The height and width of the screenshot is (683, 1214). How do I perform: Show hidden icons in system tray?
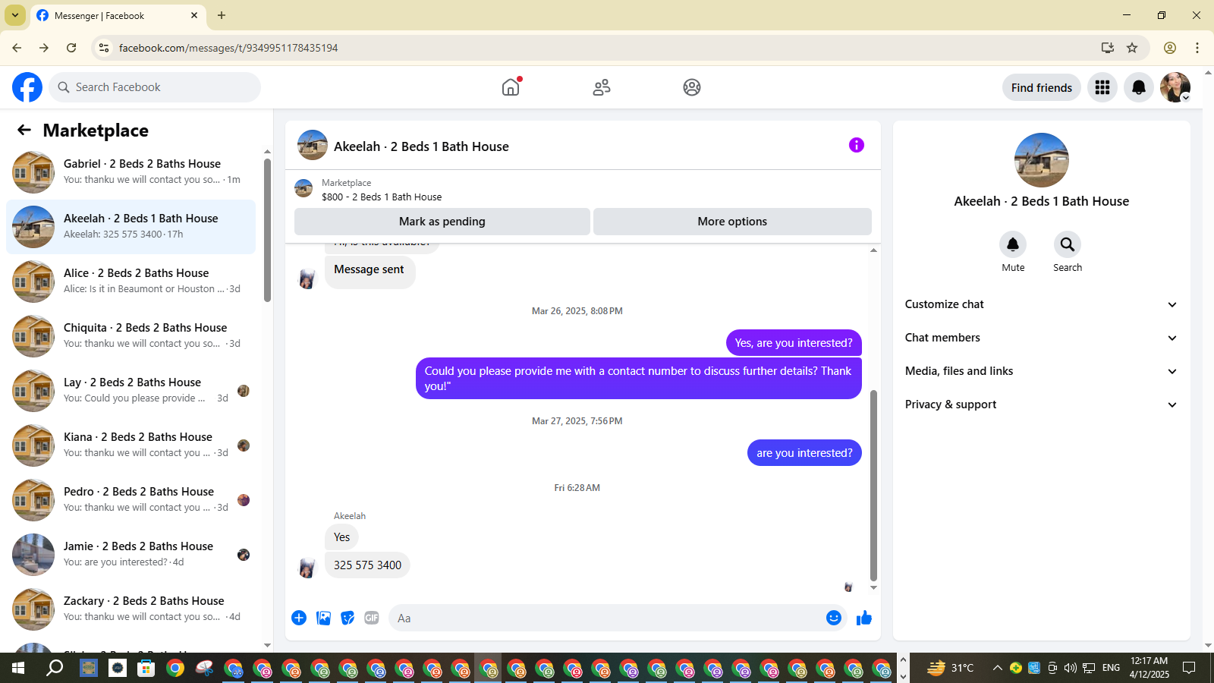[997, 668]
